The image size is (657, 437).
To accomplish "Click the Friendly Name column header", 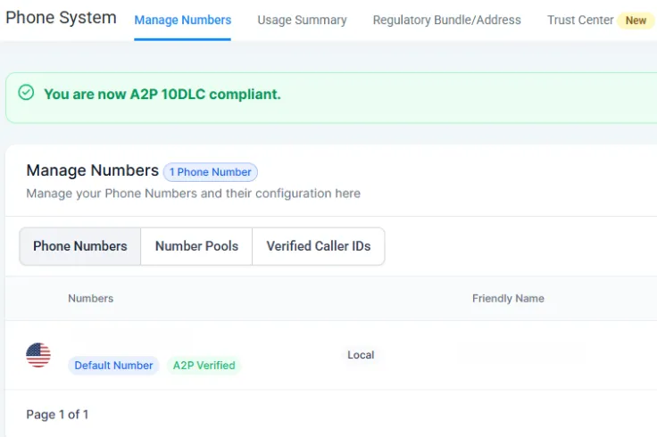I will coord(508,298).
